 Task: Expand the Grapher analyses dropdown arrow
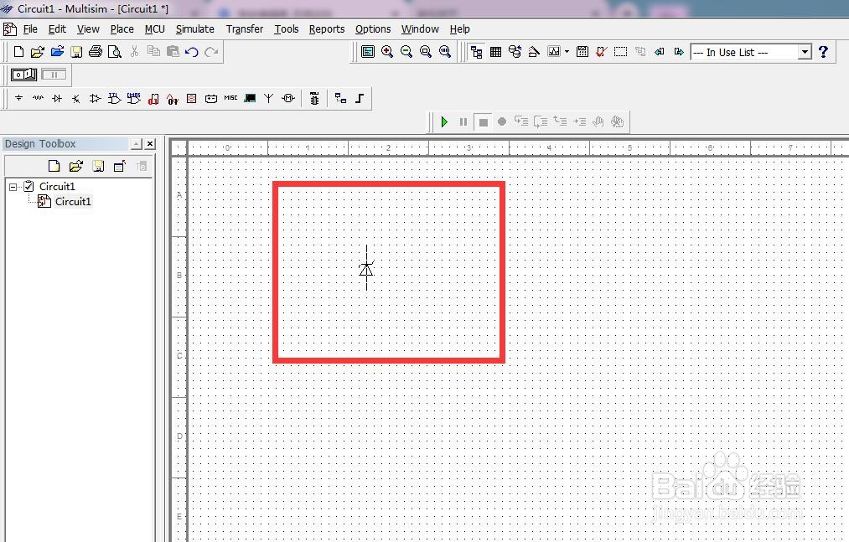567,52
